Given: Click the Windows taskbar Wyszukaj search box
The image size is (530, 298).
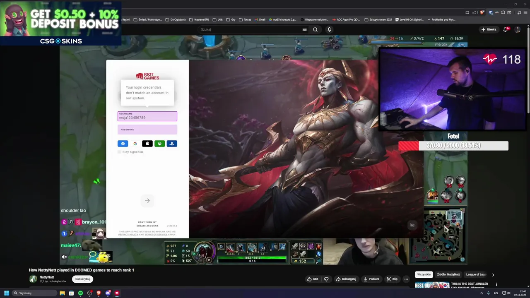Looking at the screenshot, I should tap(35, 293).
